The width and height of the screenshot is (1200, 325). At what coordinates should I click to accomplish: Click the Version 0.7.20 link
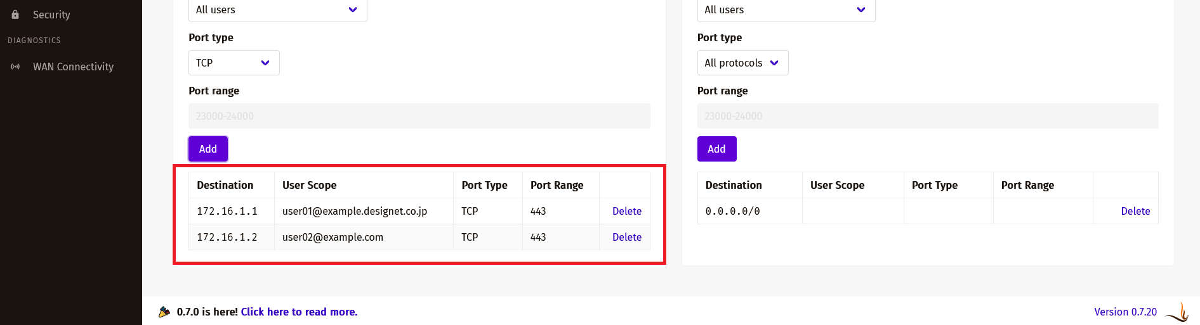1125,312
